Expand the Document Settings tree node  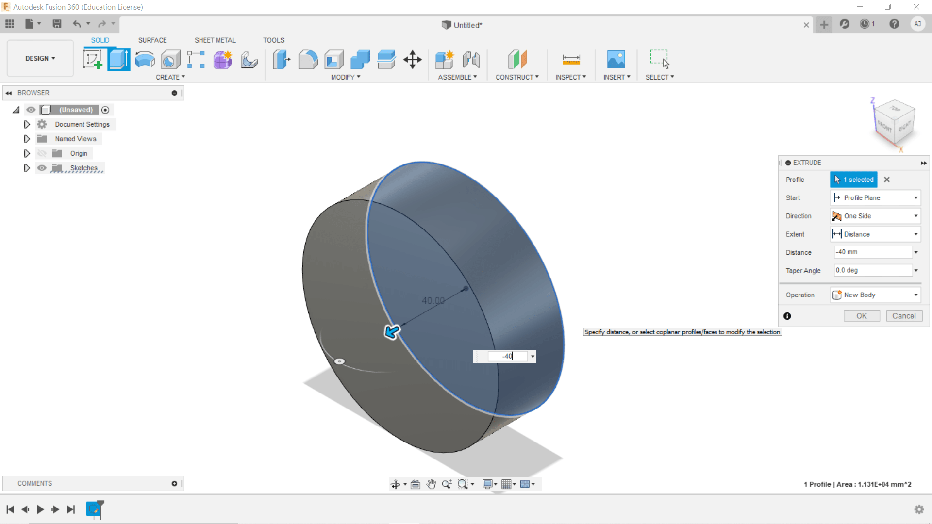[27, 124]
